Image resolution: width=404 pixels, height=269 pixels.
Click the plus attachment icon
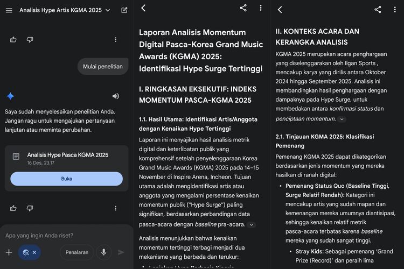(9, 252)
